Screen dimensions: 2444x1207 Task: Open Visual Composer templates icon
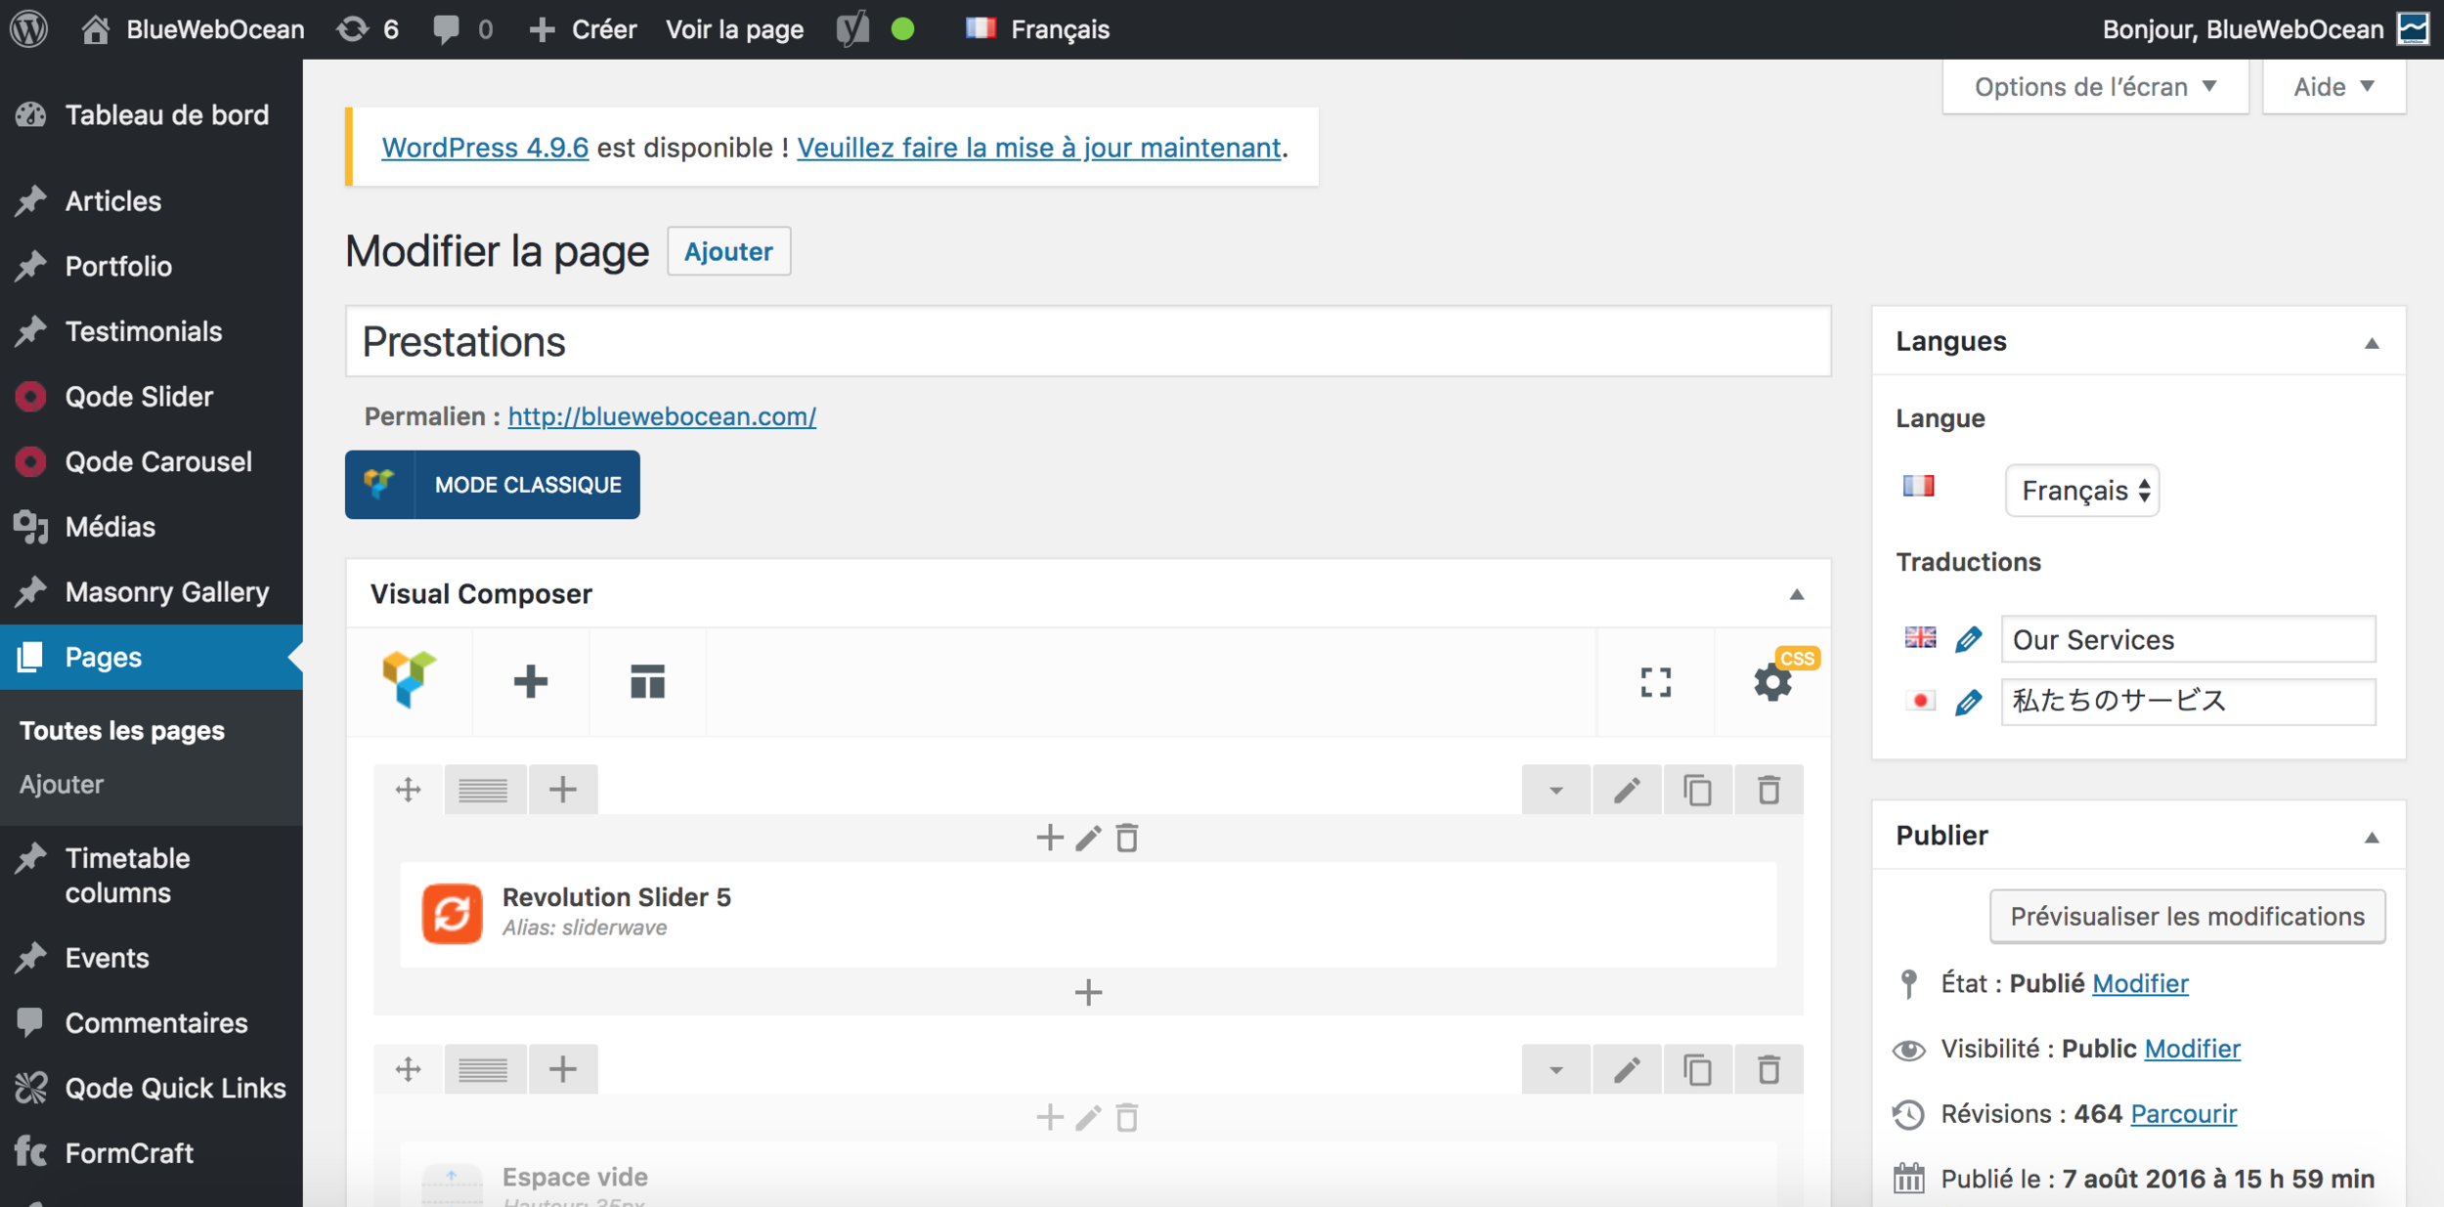[x=647, y=681]
